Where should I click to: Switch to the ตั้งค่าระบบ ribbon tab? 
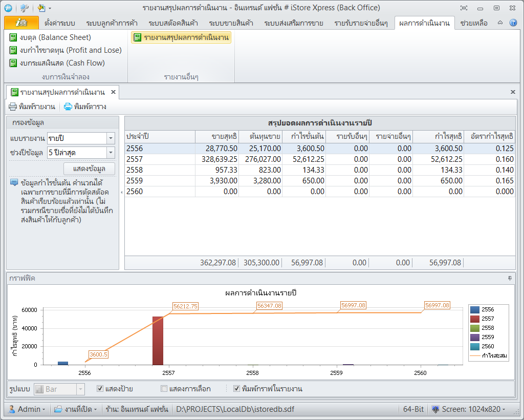coord(59,23)
